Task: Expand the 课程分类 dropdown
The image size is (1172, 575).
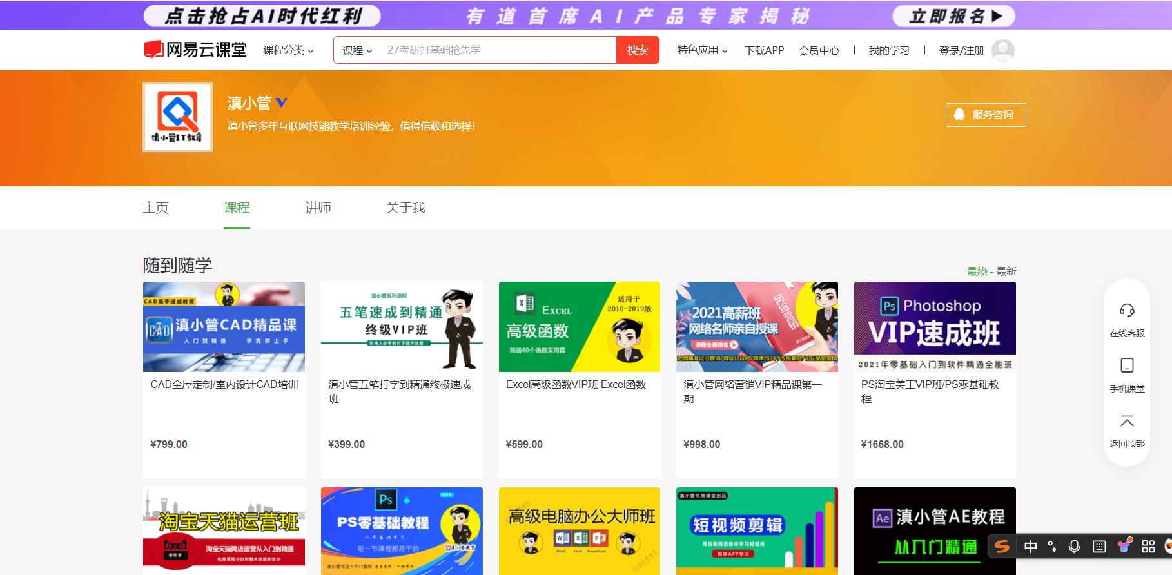Action: (288, 50)
